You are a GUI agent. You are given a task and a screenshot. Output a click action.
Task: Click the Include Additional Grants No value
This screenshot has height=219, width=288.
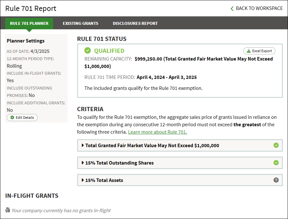pos(10,110)
